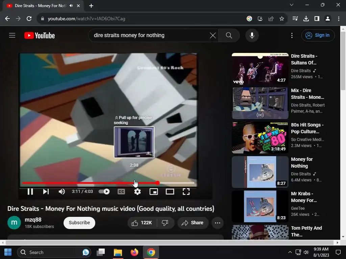Launch Firefox from taskbar
The height and width of the screenshot is (259, 346).
click(134, 252)
